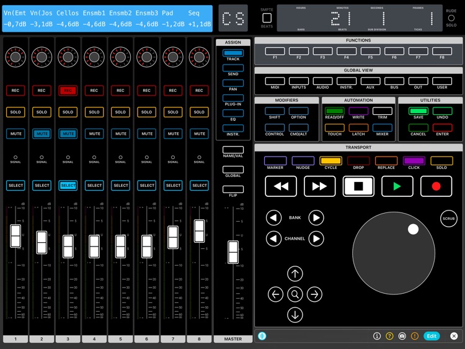Click the SHIFT modifier button

pyautogui.click(x=275, y=111)
